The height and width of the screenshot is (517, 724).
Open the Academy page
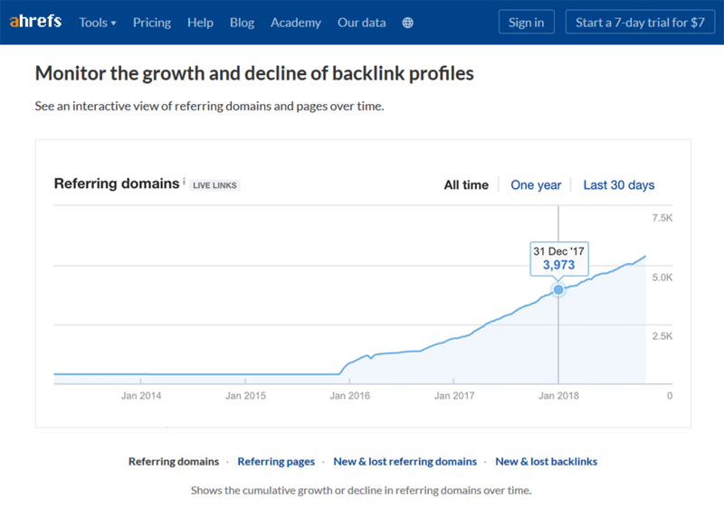coord(296,23)
